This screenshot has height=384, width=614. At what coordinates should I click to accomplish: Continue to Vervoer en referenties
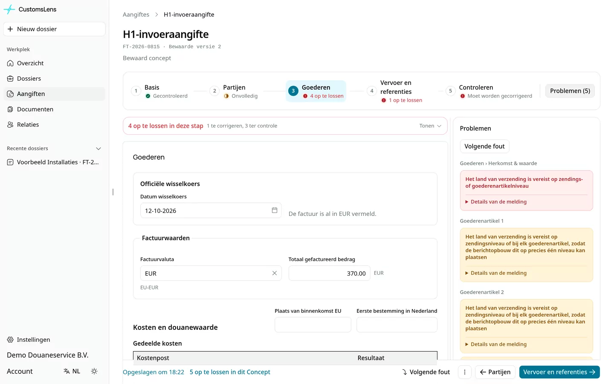[x=559, y=372]
